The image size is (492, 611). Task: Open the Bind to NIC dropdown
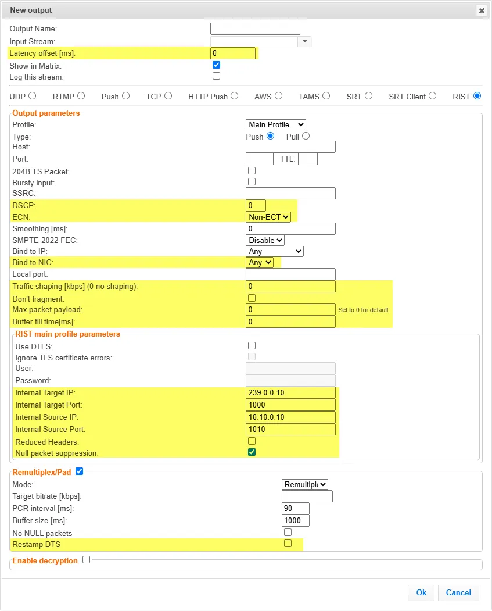pos(260,263)
